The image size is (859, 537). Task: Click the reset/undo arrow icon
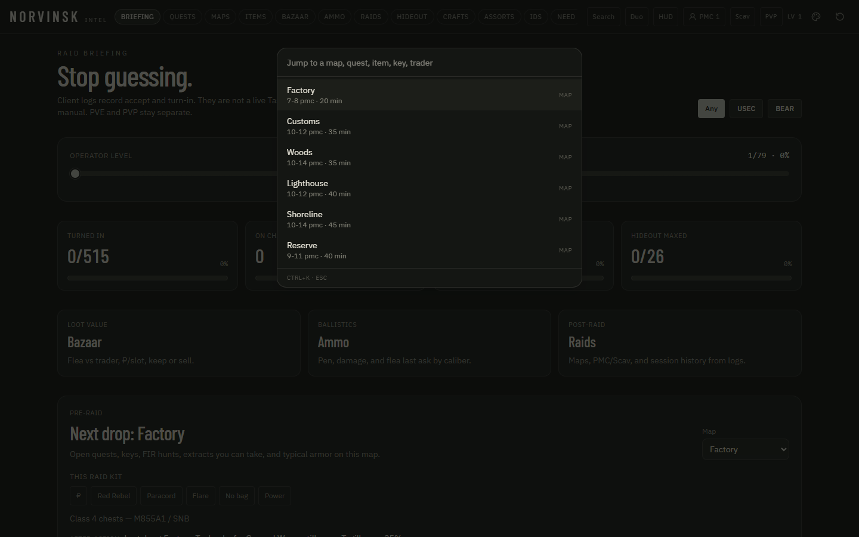(x=840, y=17)
